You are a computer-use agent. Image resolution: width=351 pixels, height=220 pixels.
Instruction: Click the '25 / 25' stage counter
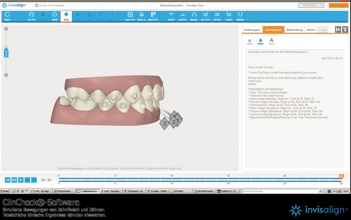46,180
